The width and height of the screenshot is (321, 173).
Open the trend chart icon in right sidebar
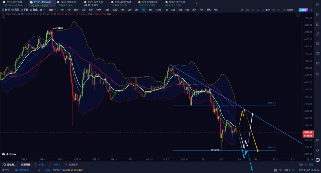tap(317, 34)
